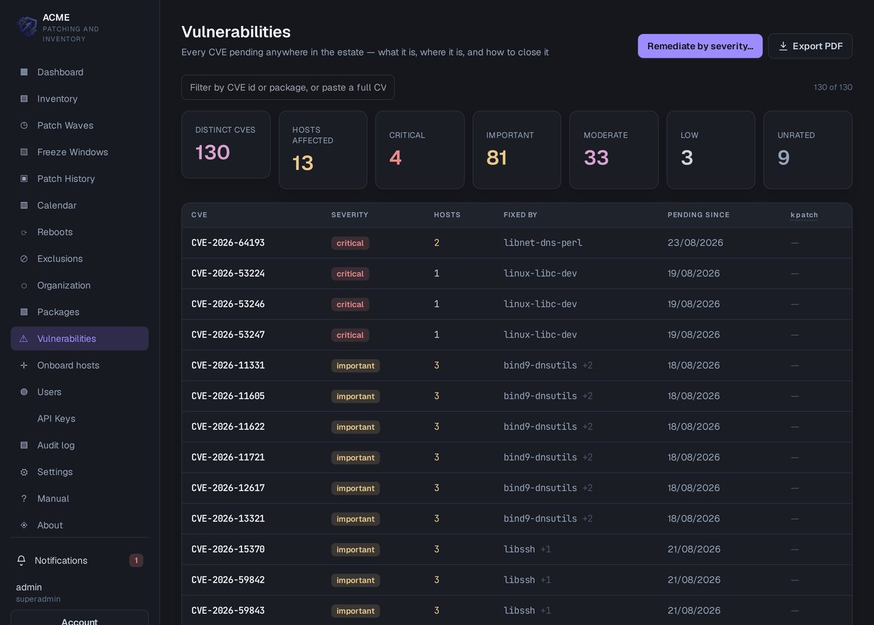Image resolution: width=874 pixels, height=625 pixels.
Task: Click Remediate by severity button
Action: (700, 46)
